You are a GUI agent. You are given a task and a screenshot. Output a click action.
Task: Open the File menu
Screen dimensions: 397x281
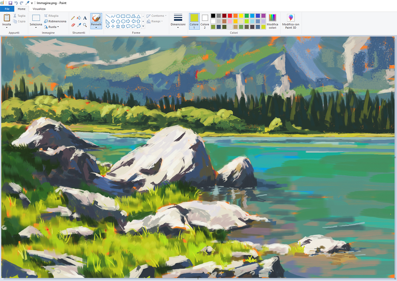coord(7,9)
